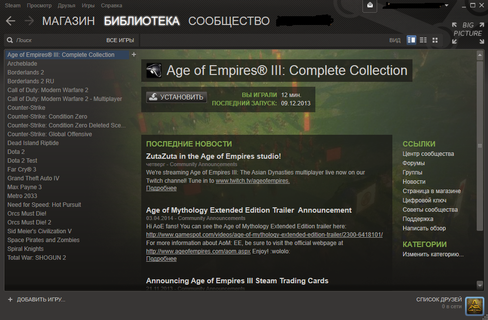Switch to detail list view icon
Image resolution: width=488 pixels, height=320 pixels.
(x=411, y=40)
